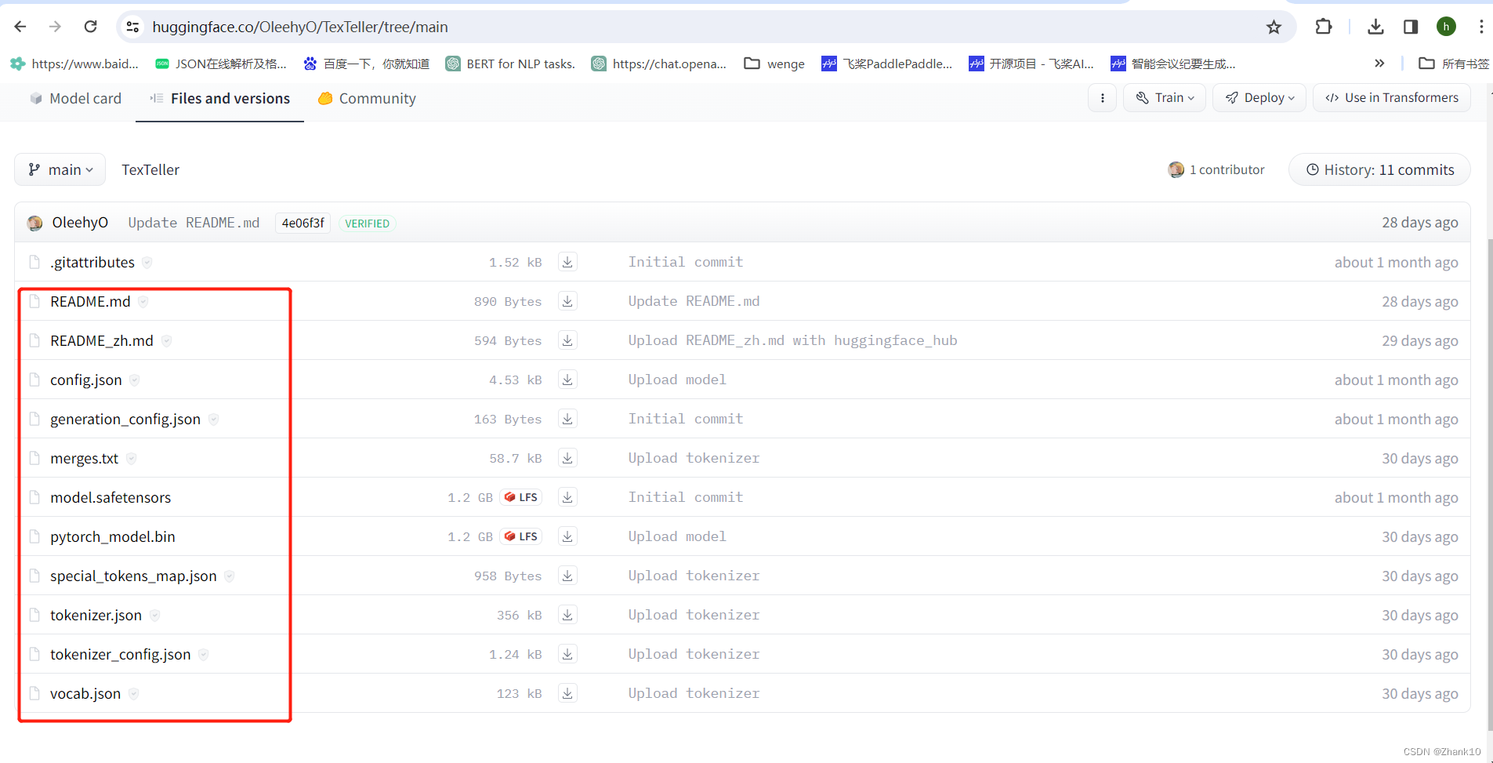Open the wenge bookmark folder
Viewport: 1493px width, 763px height.
click(774, 64)
